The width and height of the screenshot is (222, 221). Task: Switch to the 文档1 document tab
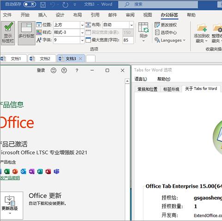coord(13,59)
